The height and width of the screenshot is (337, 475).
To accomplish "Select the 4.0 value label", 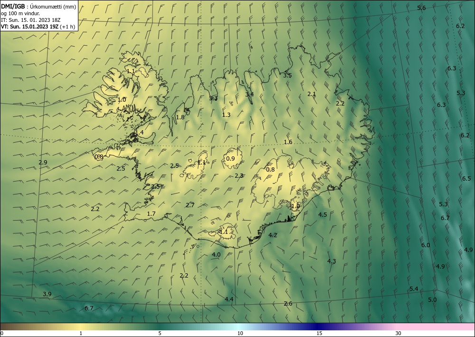I will click(216, 255).
